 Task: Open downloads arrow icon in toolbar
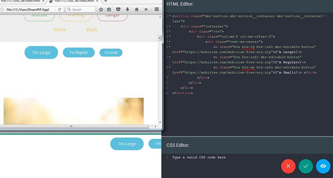click(127, 10)
